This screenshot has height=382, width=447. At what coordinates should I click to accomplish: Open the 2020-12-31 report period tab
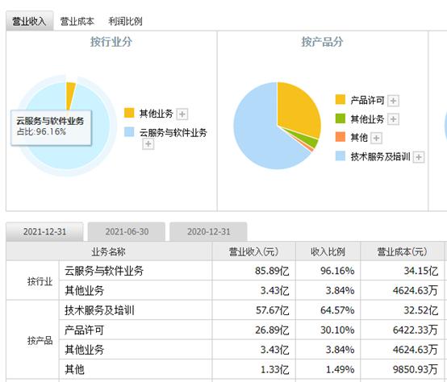point(208,232)
